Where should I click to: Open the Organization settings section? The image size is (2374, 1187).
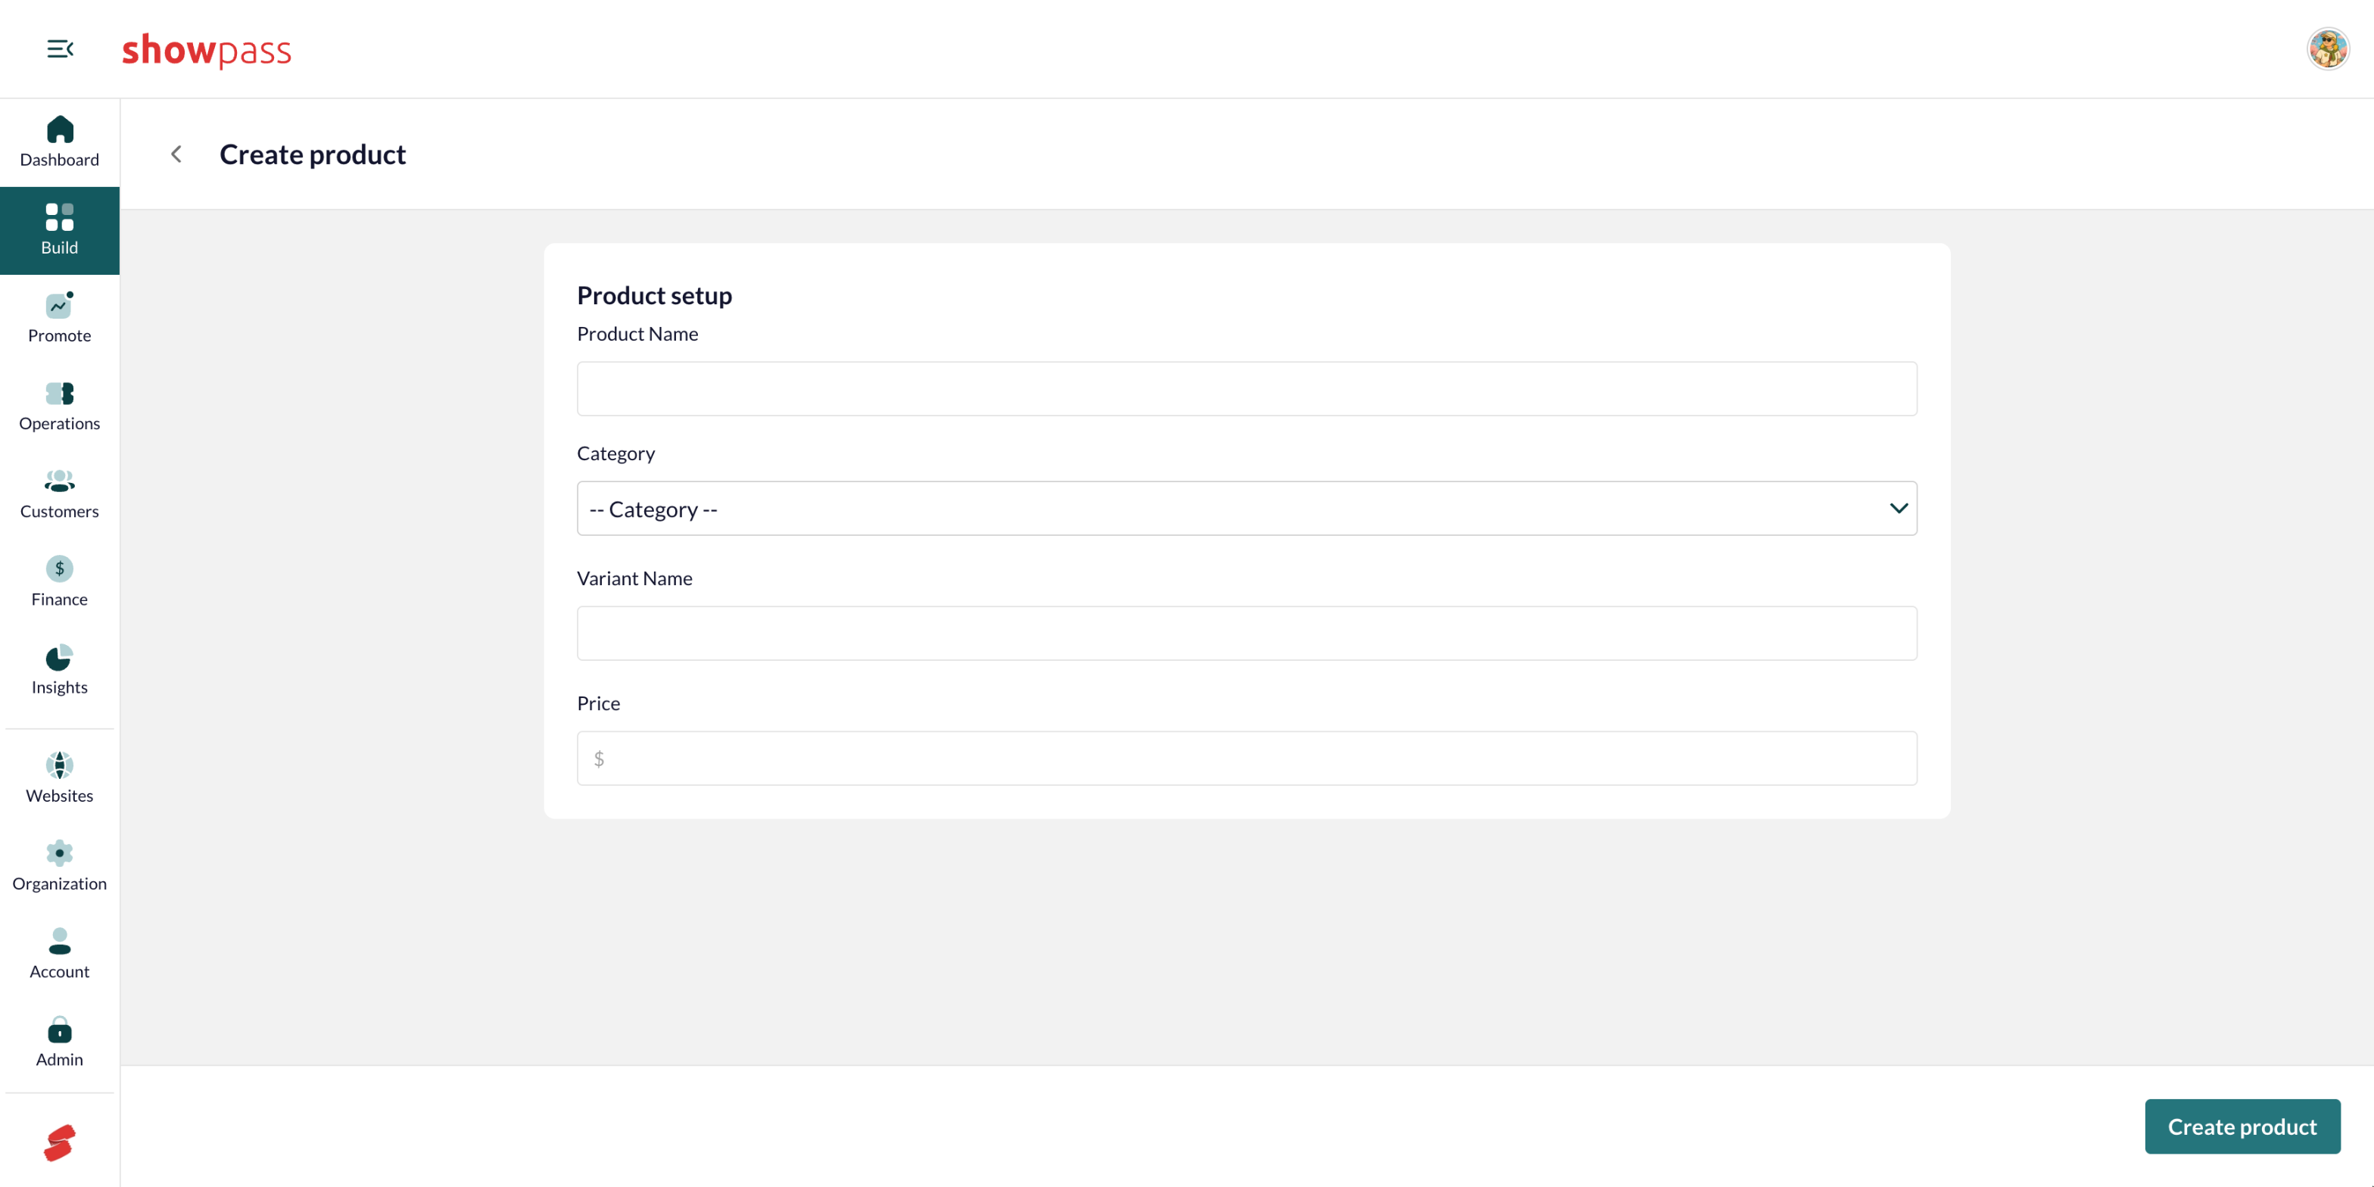tap(60, 866)
